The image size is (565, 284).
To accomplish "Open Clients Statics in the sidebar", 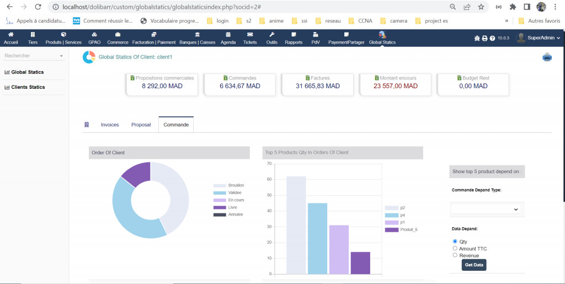I will click(x=28, y=87).
